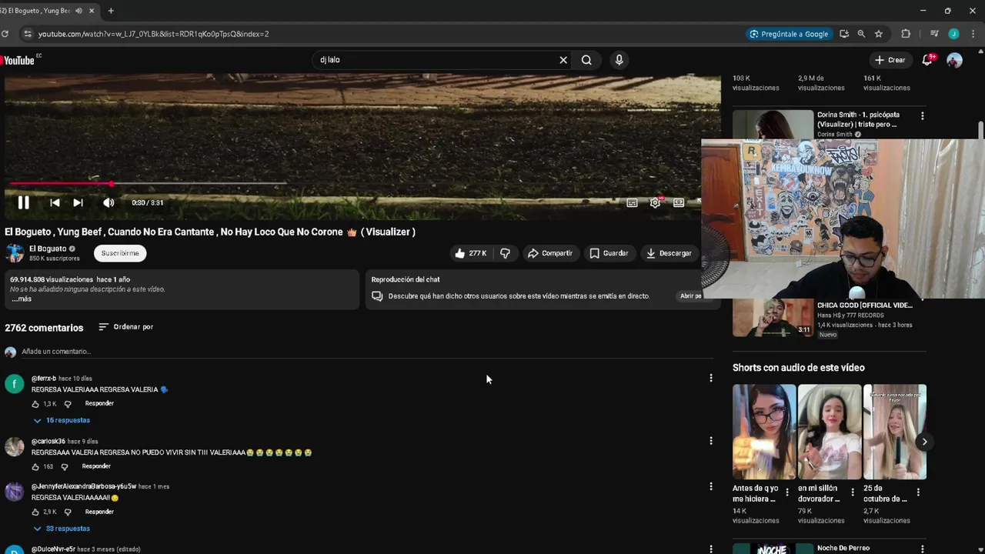Expand the description with ...más
The width and height of the screenshot is (985, 554).
tap(22, 299)
